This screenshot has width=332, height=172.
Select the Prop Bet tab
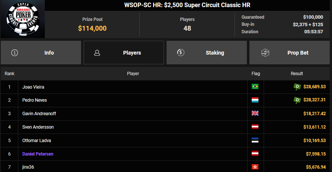pos(289,53)
